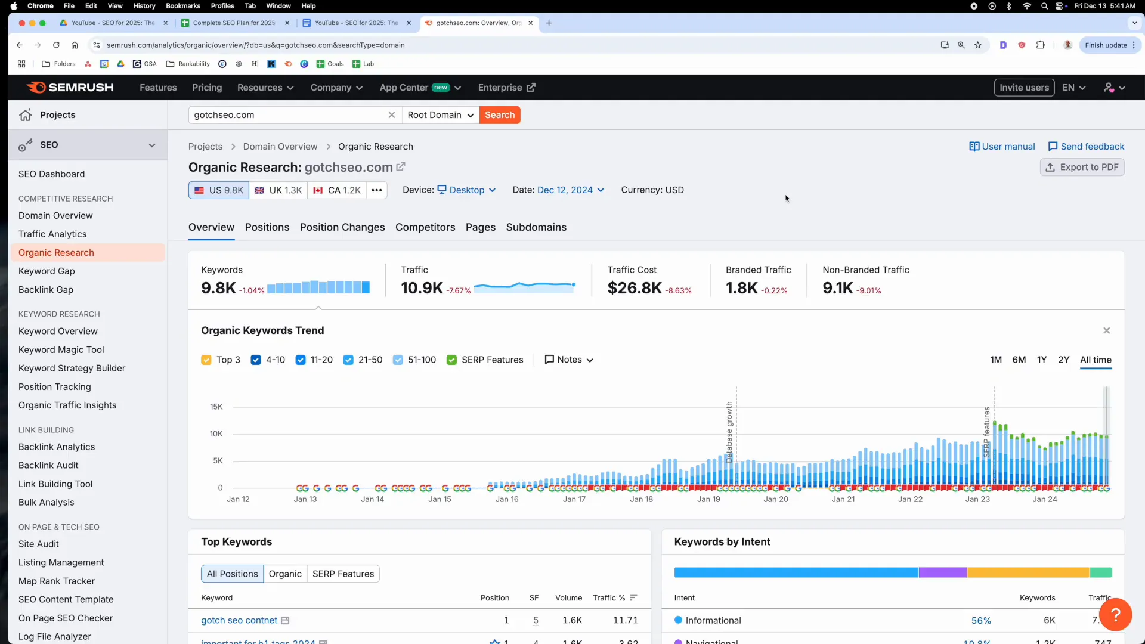The image size is (1145, 644).
Task: Open Chrome Home page button
Action: (75, 45)
